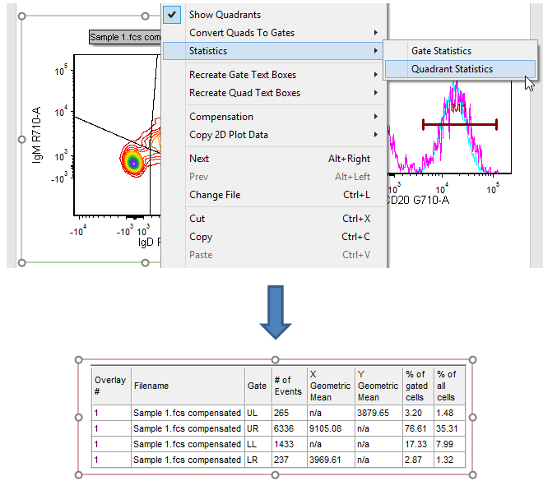The height and width of the screenshot is (481, 543).
Task: Open the Statistics submenu
Action: (208, 51)
